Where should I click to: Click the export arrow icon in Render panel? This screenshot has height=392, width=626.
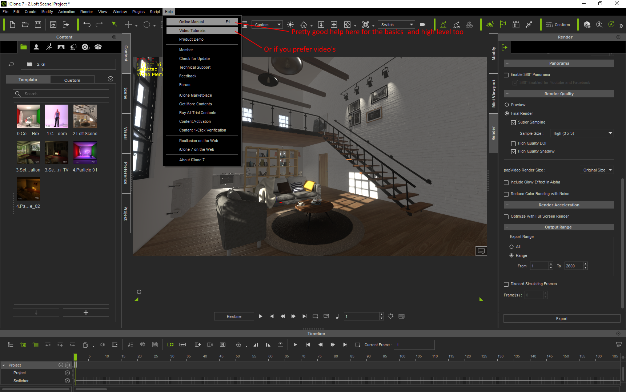pos(504,47)
